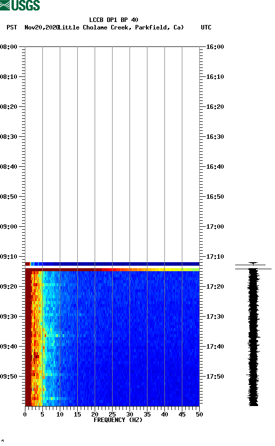The height and width of the screenshot is (446, 275).
Task: Click the '08:50' PST time label
Action: pos(9,197)
